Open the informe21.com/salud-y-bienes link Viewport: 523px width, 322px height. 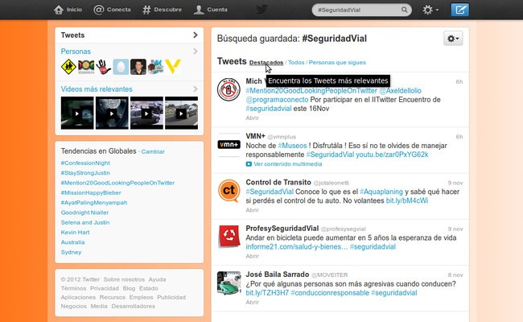point(297,247)
